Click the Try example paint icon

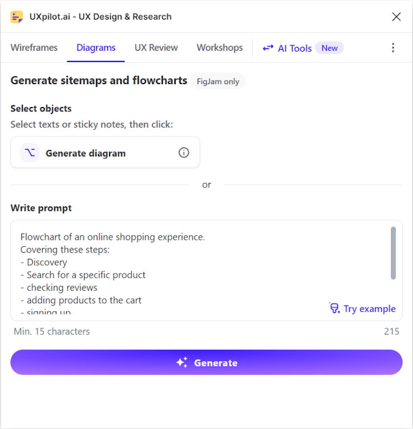334,308
